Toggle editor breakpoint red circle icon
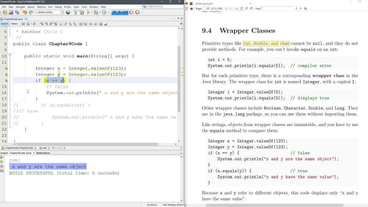The image size is (368, 207). tap(91, 24)
